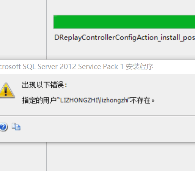195x171 pixels.
Task: Click the dialog footer area right of the copy icon
Action: coord(107,129)
